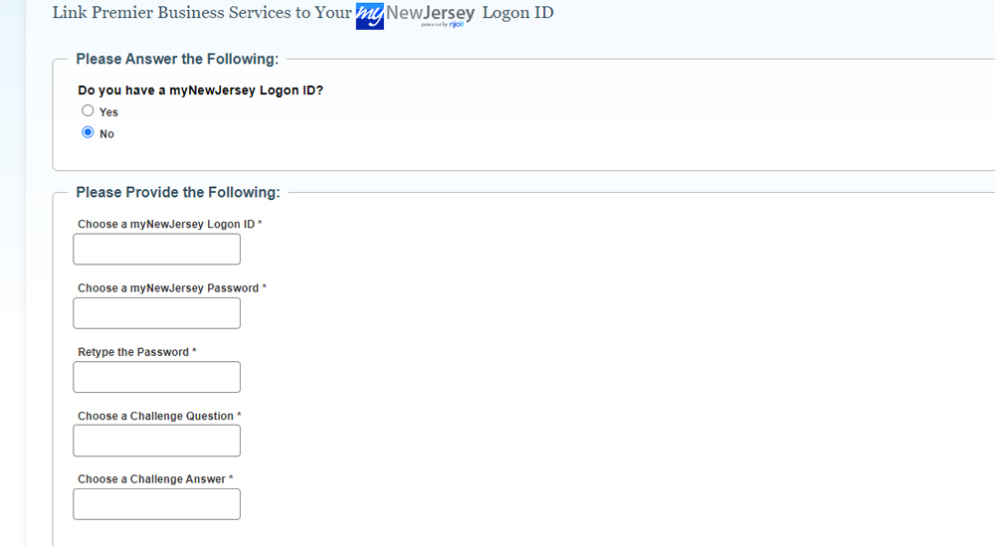995x546 pixels.
Task: Click the 'Please Answer the Following:' heading
Action: coord(177,59)
